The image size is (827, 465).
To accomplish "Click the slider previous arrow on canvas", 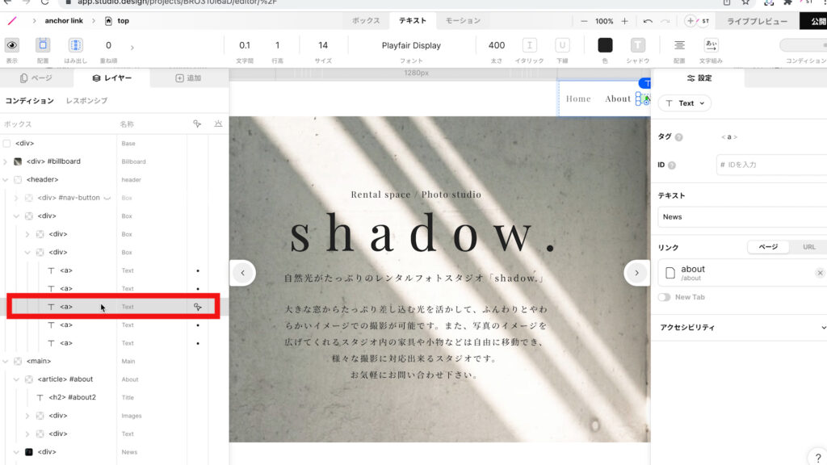I will [x=242, y=273].
